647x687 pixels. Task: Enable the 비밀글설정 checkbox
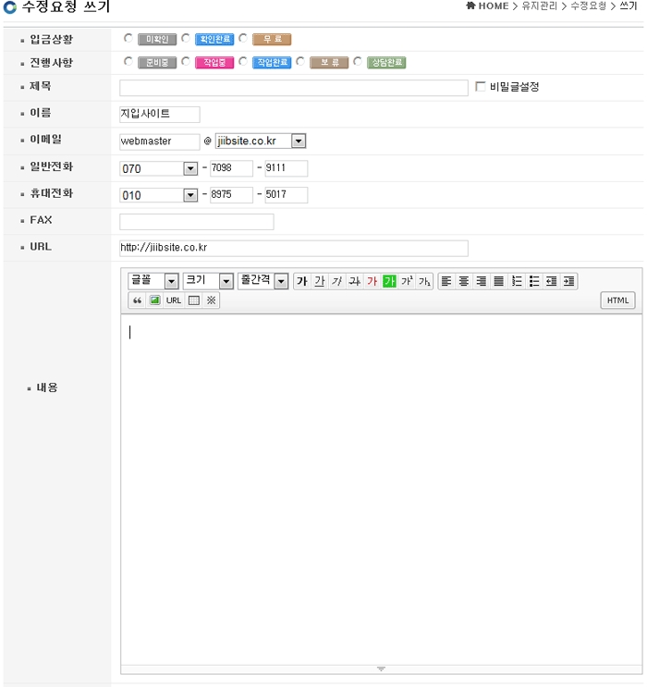click(480, 87)
